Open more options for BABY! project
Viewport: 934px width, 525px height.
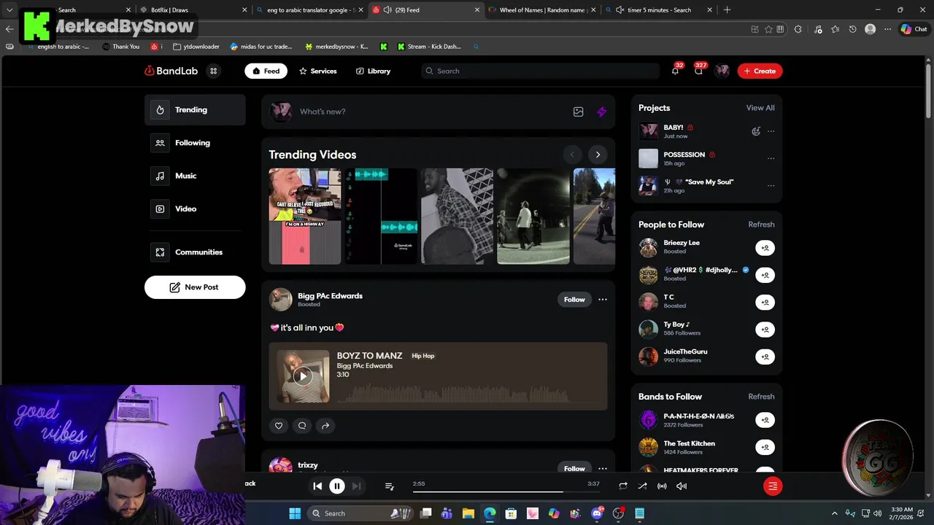coord(771,131)
